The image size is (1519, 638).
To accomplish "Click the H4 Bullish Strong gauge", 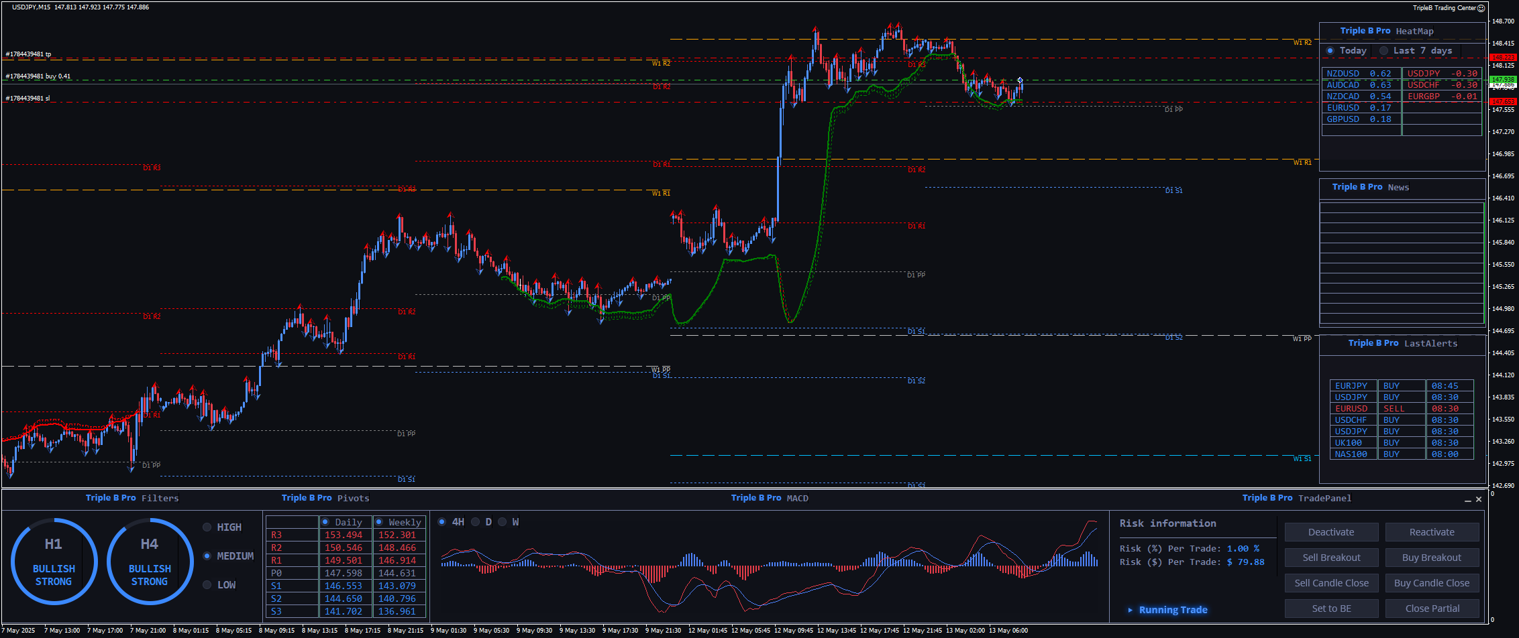I will pos(150,561).
